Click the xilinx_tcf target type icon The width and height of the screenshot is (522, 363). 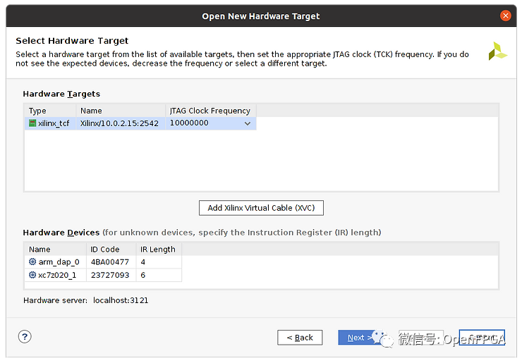32,123
